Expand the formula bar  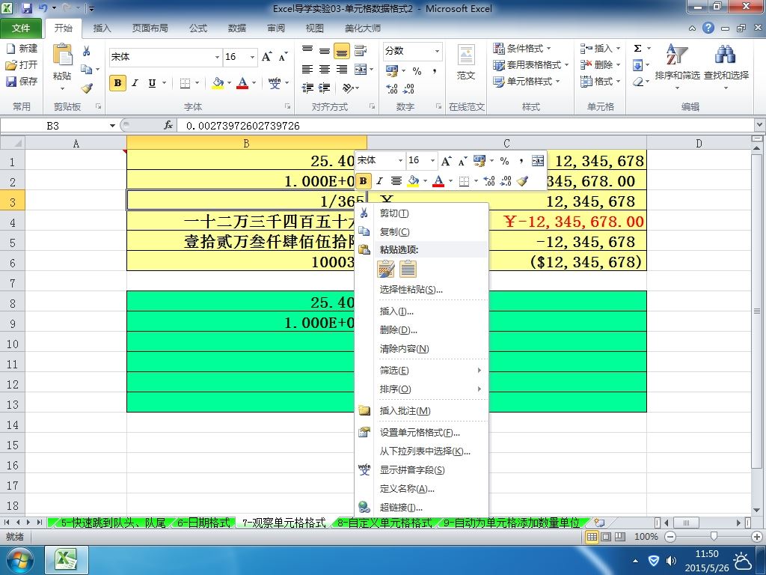click(x=759, y=125)
